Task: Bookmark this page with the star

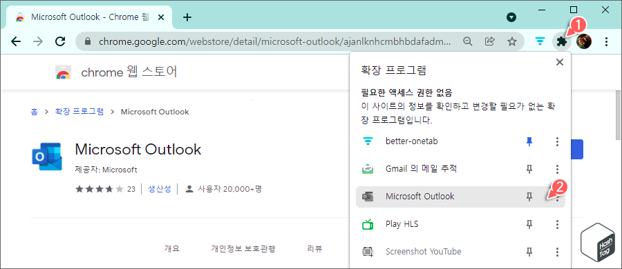Action: click(x=512, y=41)
